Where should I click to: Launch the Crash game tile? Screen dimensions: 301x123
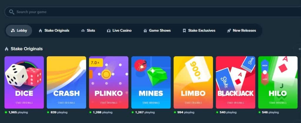[x=66, y=83]
